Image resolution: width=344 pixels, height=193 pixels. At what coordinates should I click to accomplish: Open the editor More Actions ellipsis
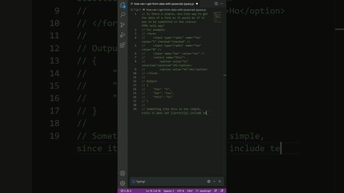[x=221, y=4]
